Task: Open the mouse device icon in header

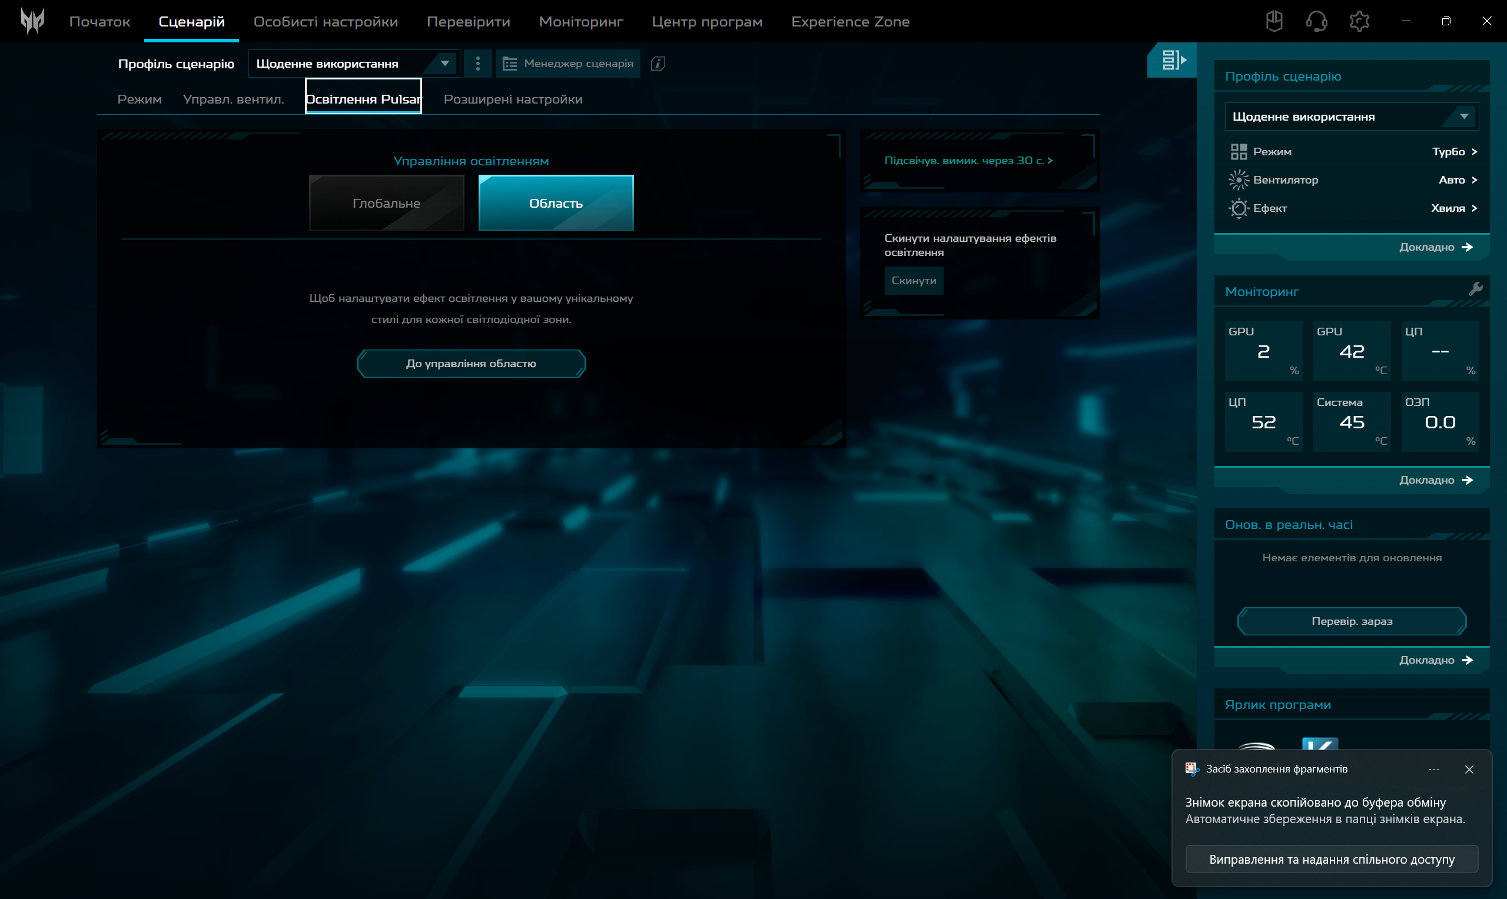Action: 1274,21
